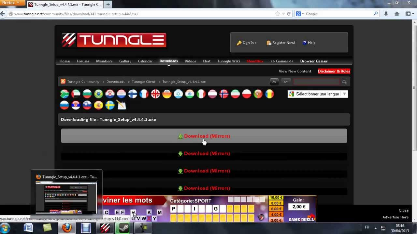This screenshot has height=234, width=417.
Task: Reload the page with refresh icon
Action: click(x=289, y=14)
